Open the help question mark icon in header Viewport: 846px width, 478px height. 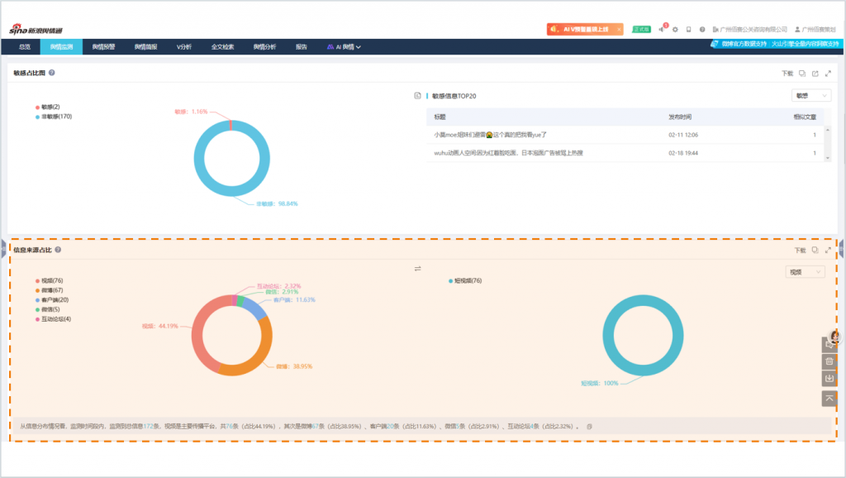pos(702,29)
